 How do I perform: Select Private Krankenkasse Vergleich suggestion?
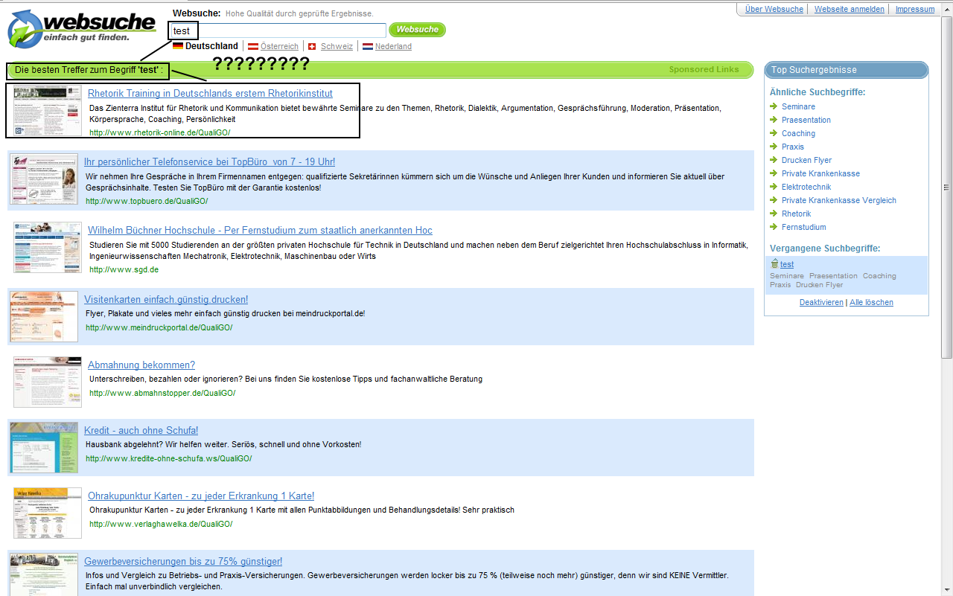click(x=838, y=200)
